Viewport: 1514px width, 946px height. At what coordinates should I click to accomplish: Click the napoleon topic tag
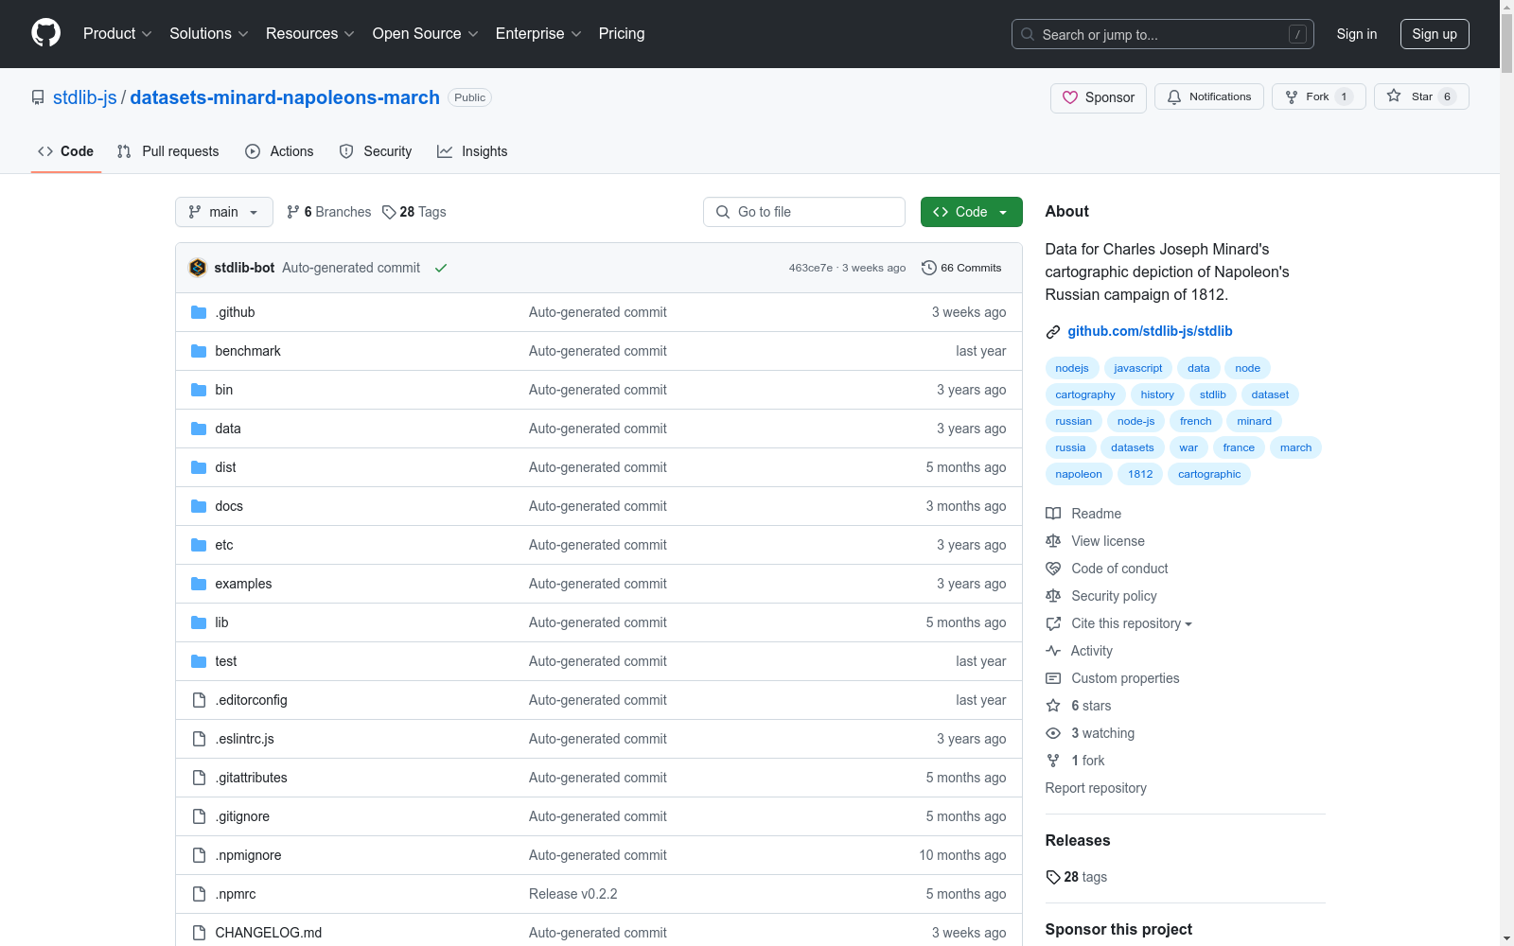(x=1079, y=474)
